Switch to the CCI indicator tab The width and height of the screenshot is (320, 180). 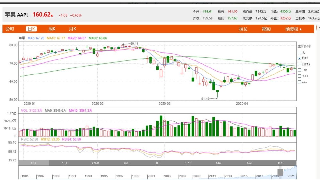[x=250, y=163]
